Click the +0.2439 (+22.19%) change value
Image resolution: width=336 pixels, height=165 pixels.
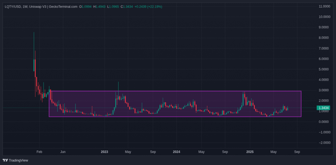tap(148, 7)
